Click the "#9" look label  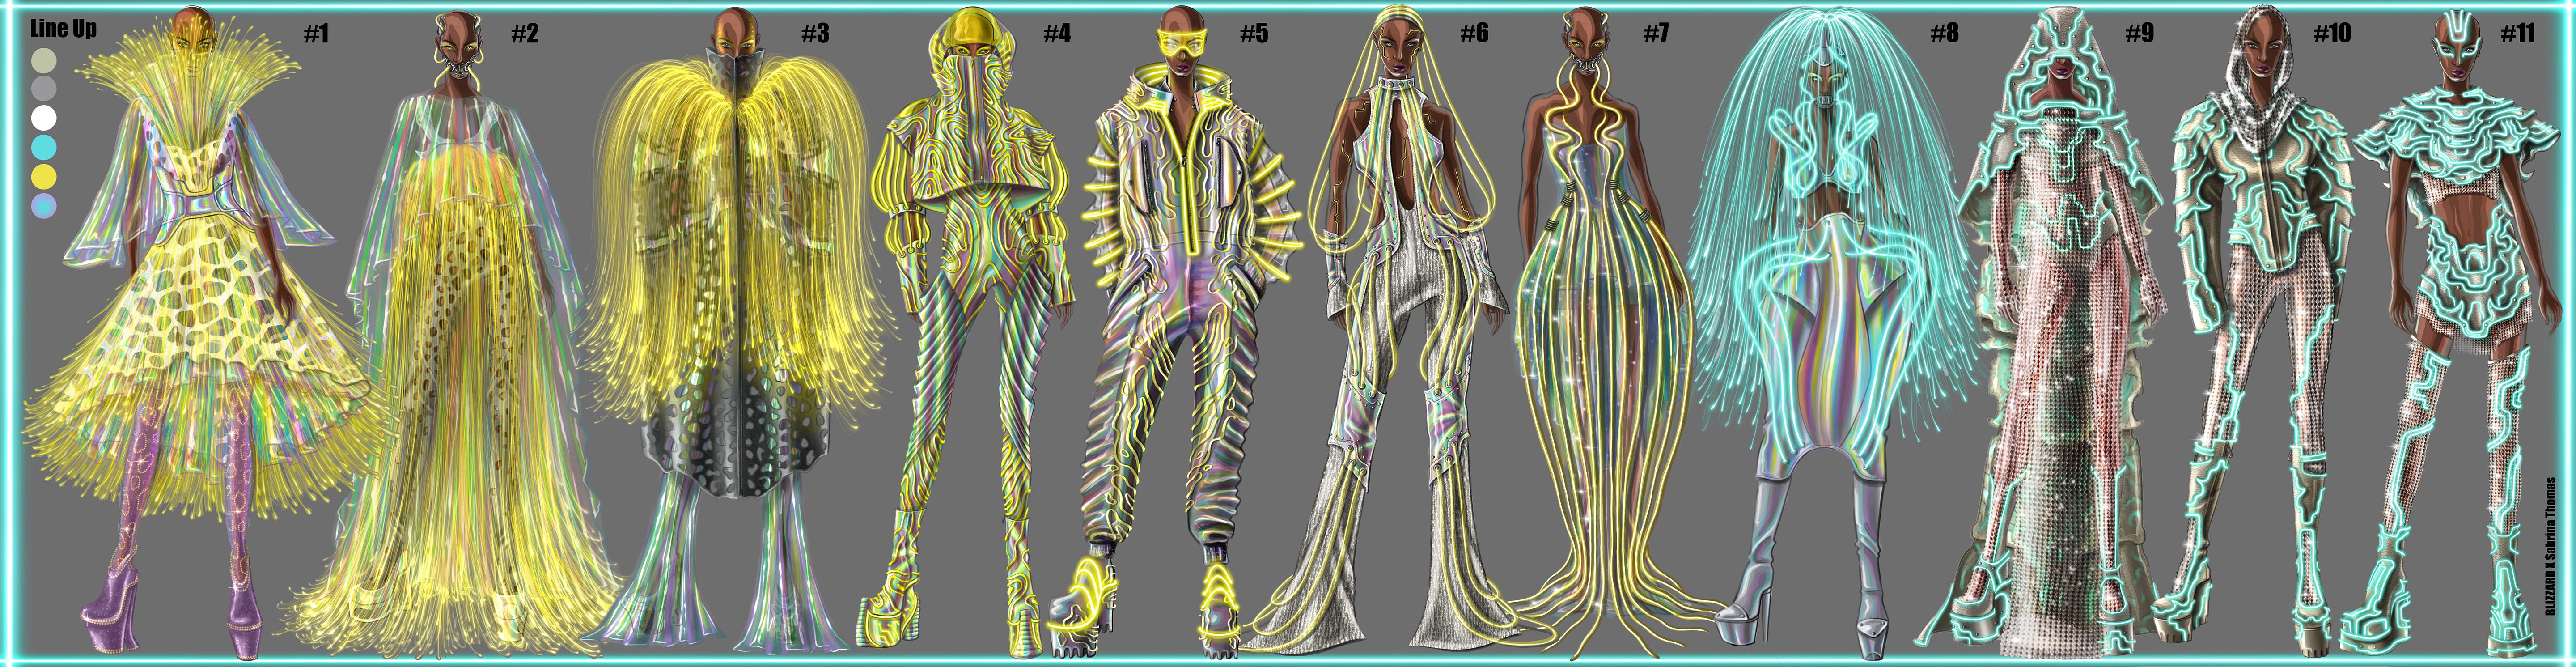coord(2139,34)
